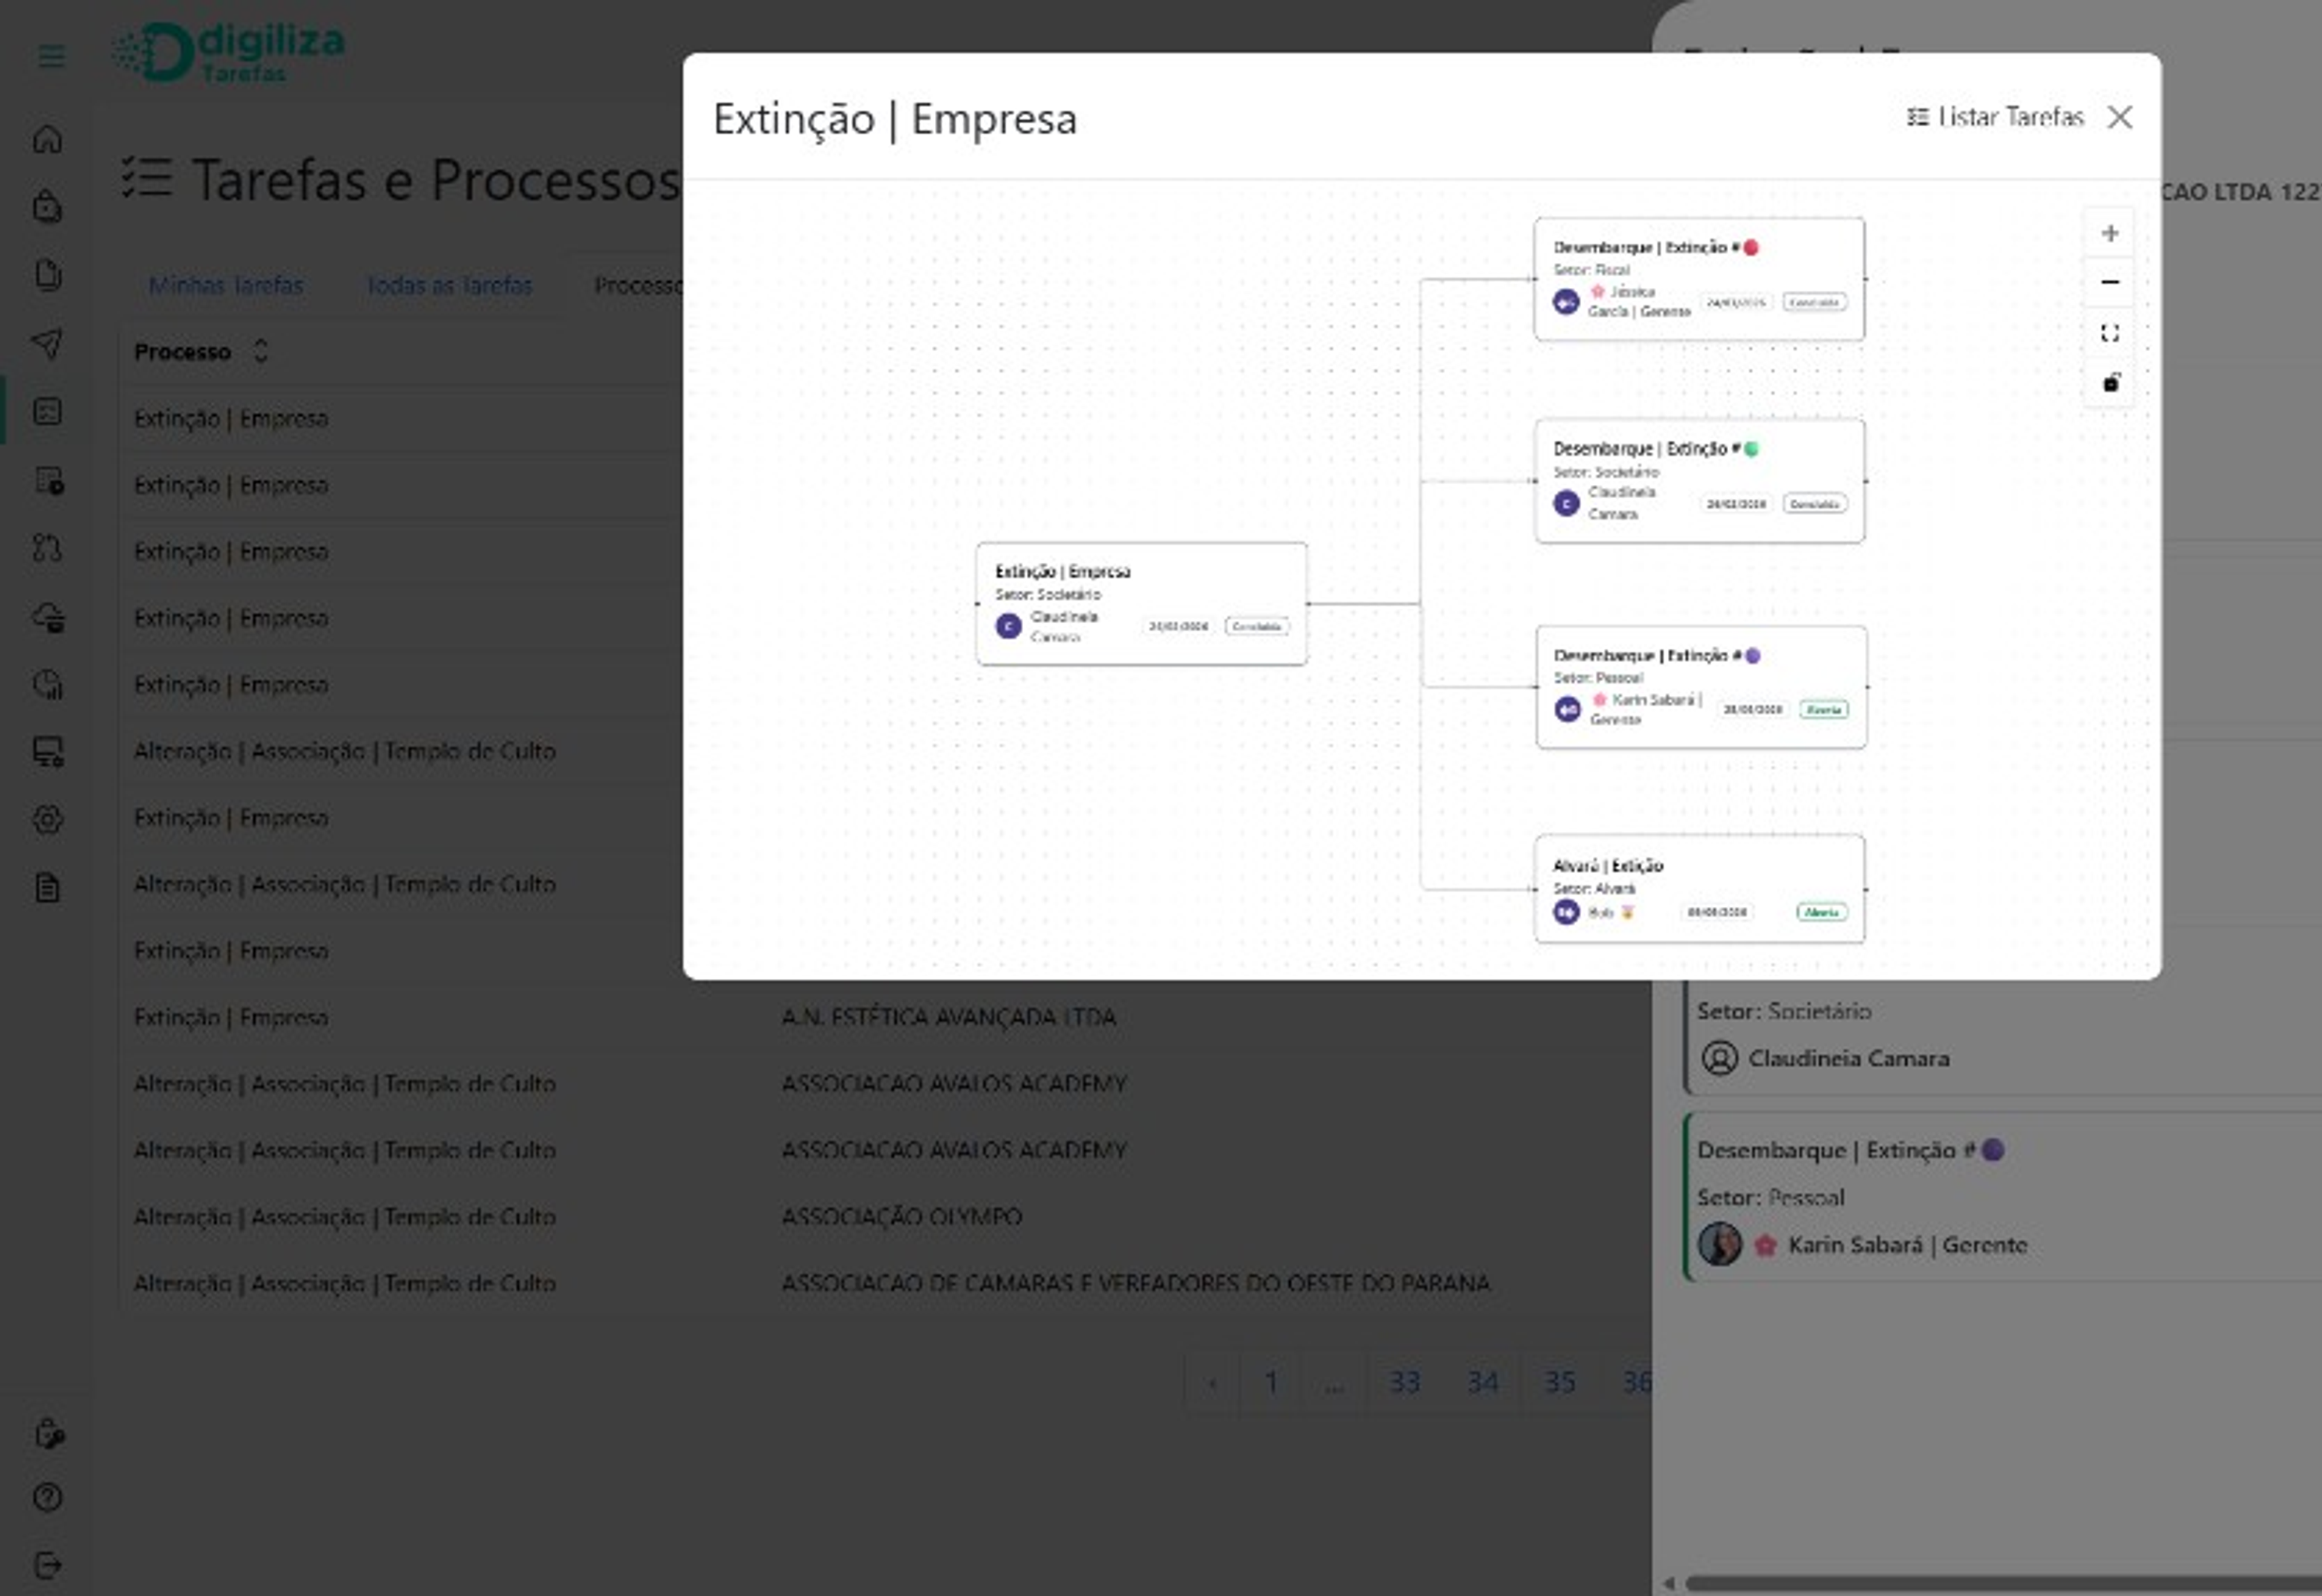Click the green dot on Societário node
2322x1596 pixels.
[1751, 449]
